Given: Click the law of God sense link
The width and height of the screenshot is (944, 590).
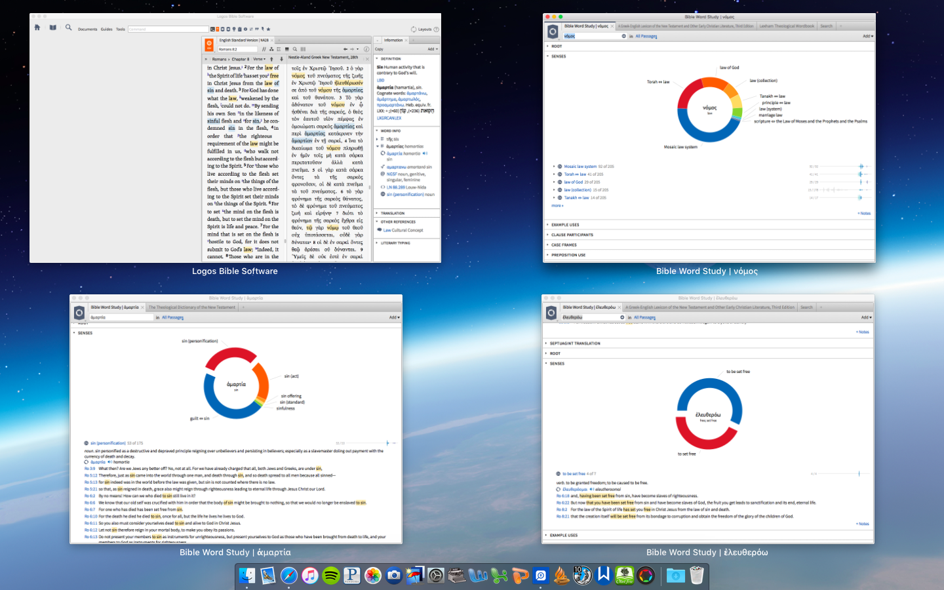Looking at the screenshot, I should [x=574, y=182].
